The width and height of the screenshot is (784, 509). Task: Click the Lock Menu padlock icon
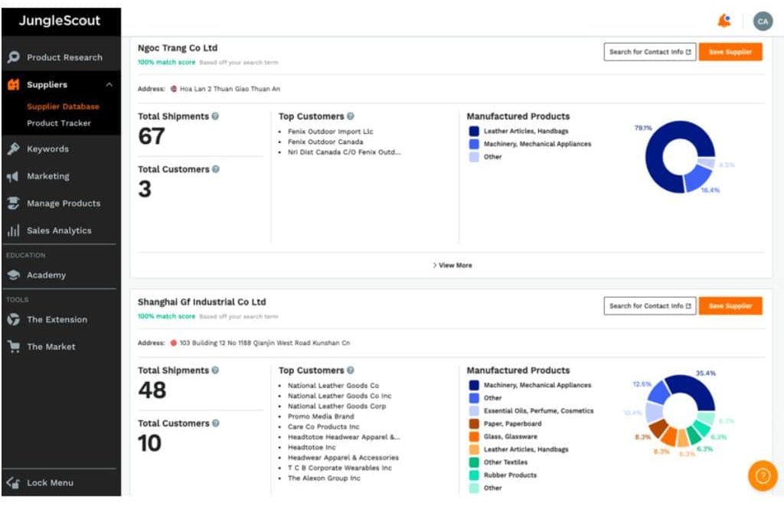click(13, 482)
